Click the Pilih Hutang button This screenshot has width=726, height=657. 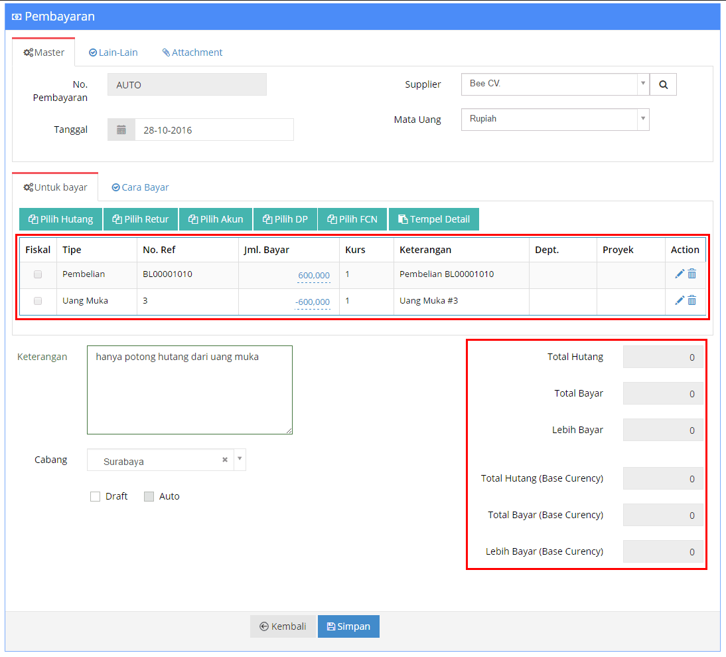(x=60, y=219)
